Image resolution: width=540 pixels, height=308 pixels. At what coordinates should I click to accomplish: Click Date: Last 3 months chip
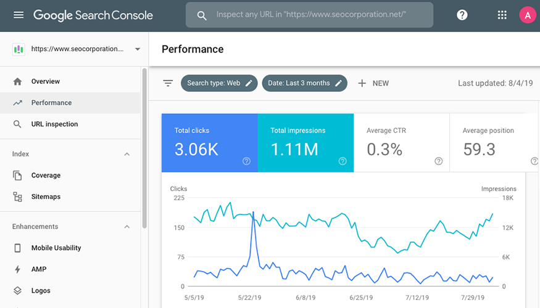[x=304, y=83]
